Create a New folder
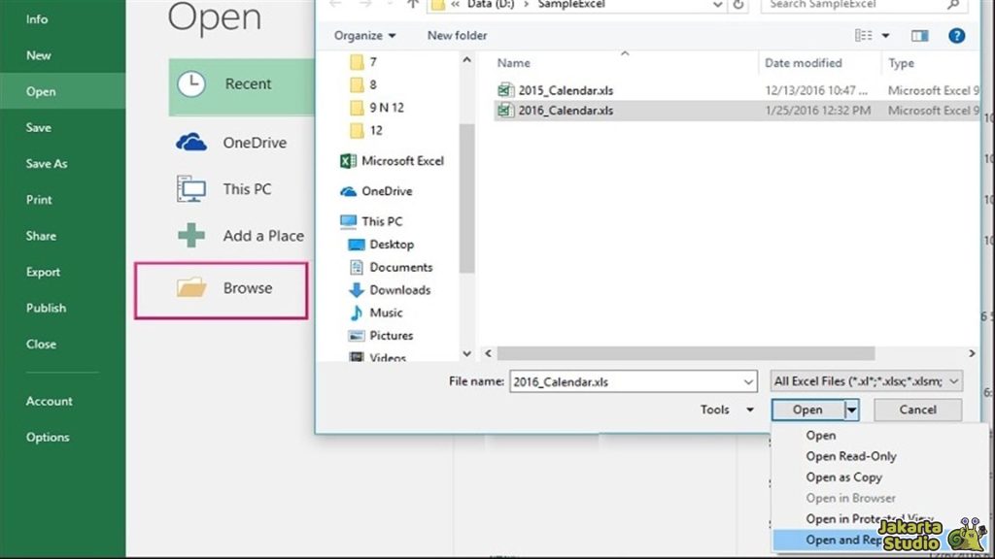Screen dimensions: 995x559 pyautogui.click(x=456, y=35)
